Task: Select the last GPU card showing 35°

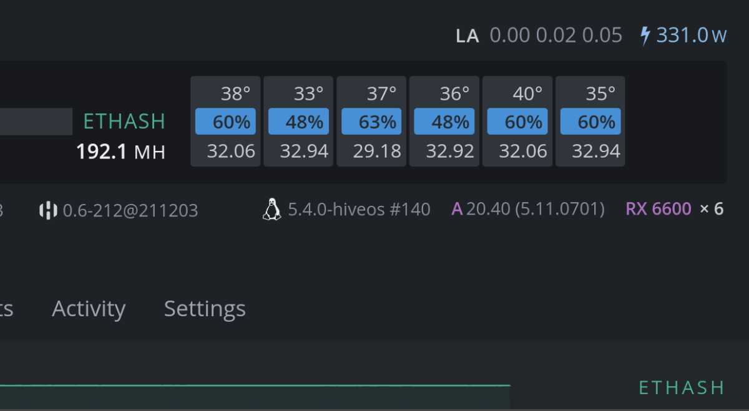Action: (x=590, y=122)
